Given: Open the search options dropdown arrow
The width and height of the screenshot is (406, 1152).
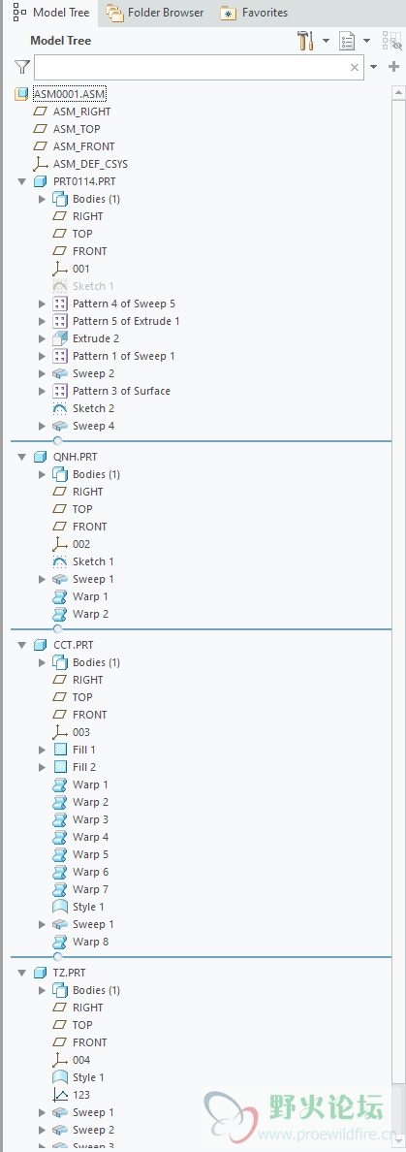Looking at the screenshot, I should click(374, 67).
